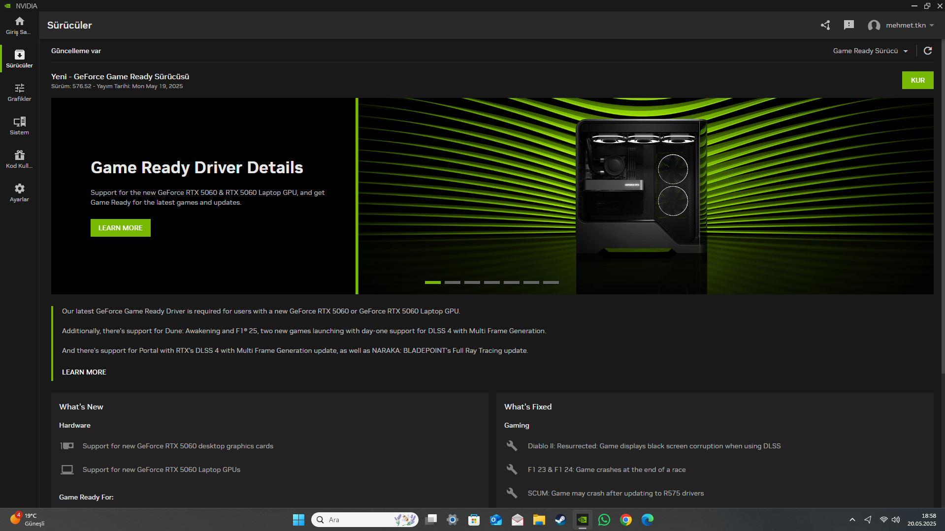
Task: Click the share icon in header
Action: click(825, 25)
